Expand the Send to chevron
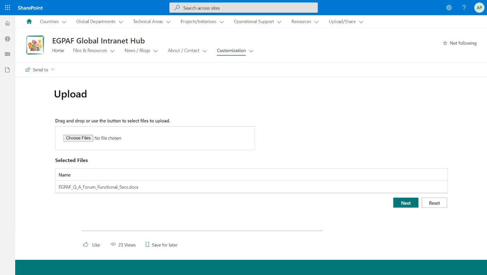487x275 pixels. pos(53,70)
